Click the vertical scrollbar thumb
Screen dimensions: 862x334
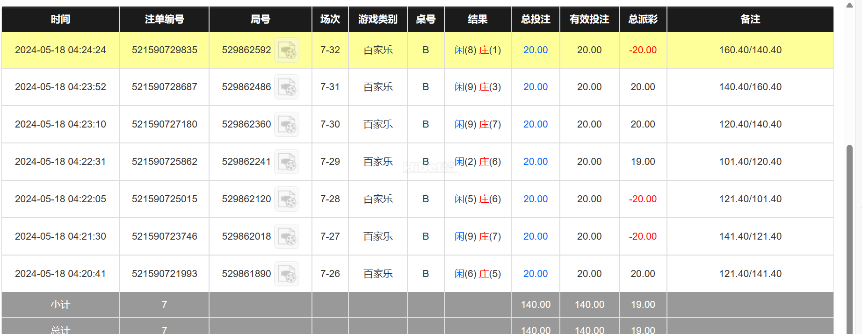coord(849,239)
